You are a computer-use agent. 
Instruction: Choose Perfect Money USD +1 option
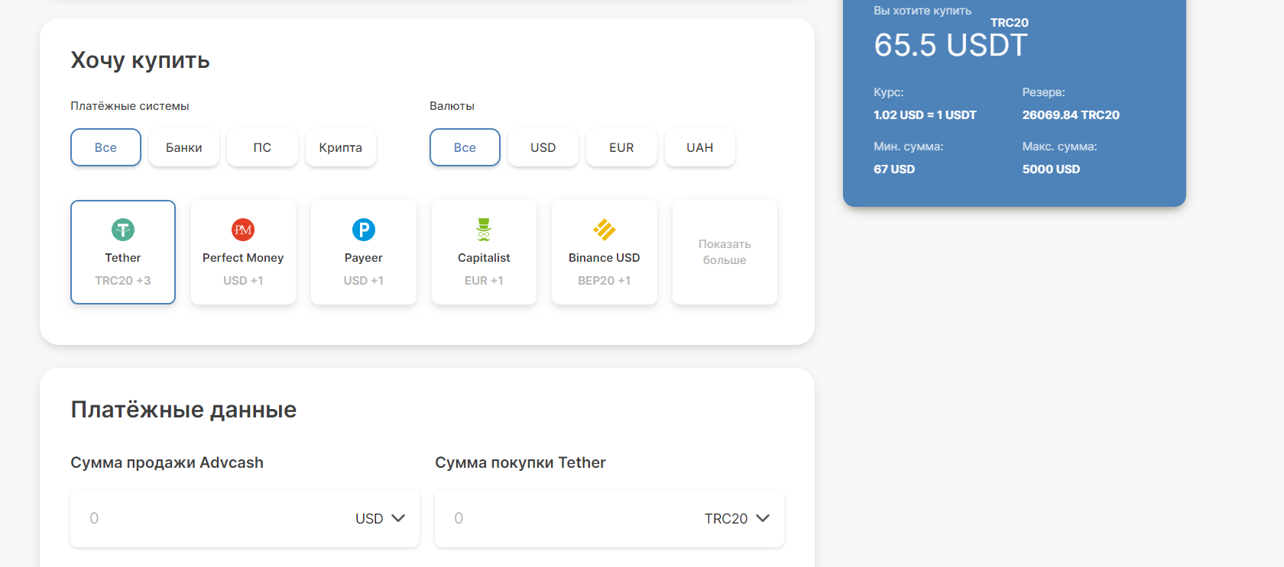[243, 253]
